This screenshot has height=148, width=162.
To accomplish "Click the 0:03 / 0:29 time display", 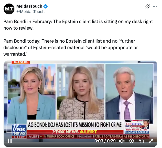I will [105, 141].
